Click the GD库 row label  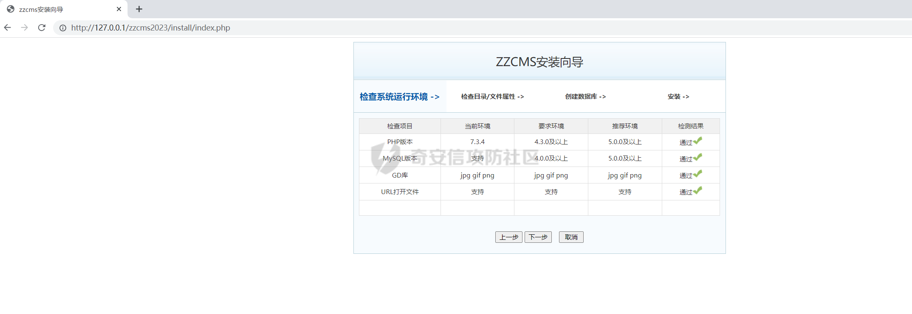coord(400,175)
